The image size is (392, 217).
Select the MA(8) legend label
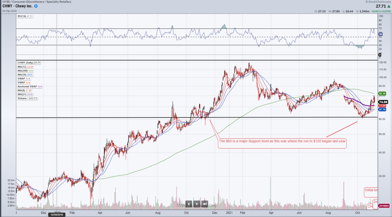[x=25, y=90]
